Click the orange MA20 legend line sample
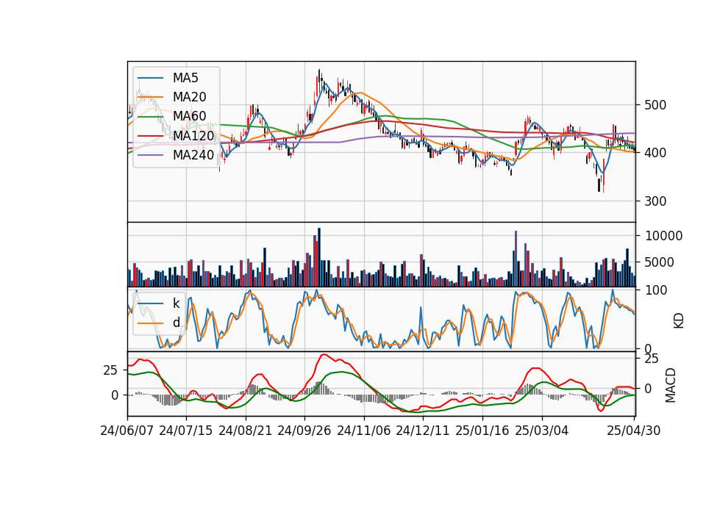The width and height of the screenshot is (706, 507). (x=150, y=97)
